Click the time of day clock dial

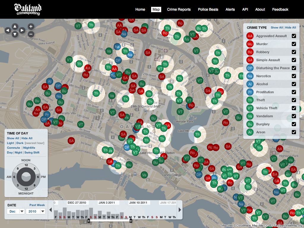tap(26, 177)
